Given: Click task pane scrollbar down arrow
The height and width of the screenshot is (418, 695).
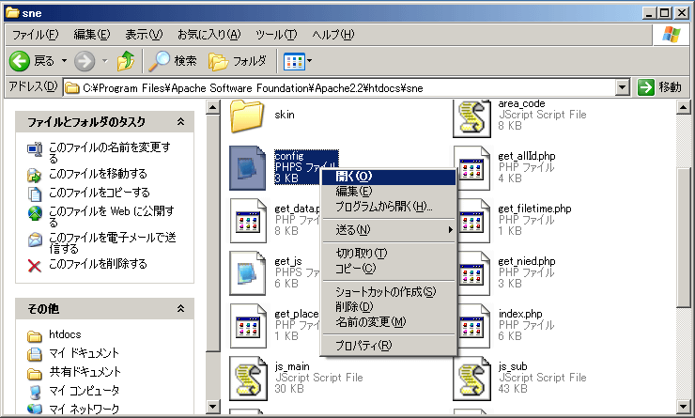Looking at the screenshot, I should click(x=213, y=406).
